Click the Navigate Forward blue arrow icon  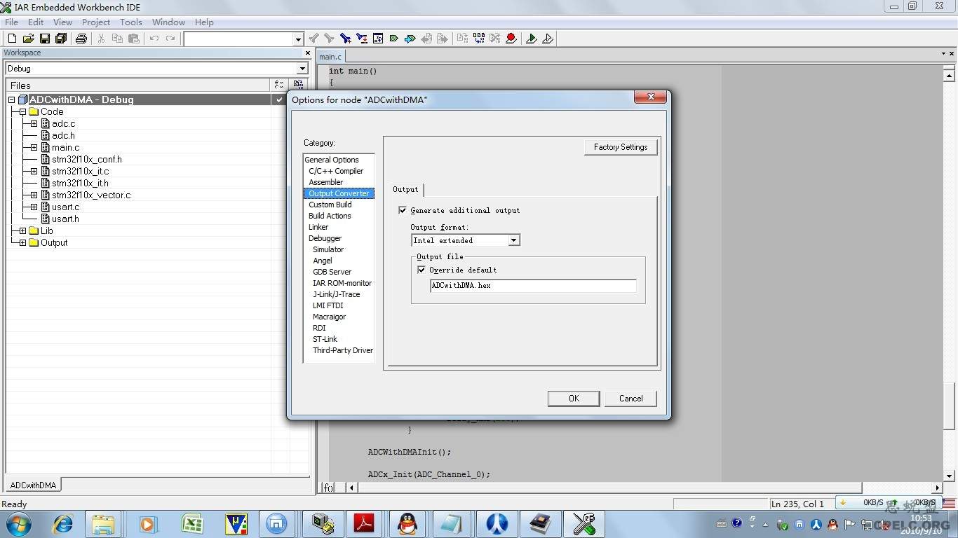[x=410, y=39]
